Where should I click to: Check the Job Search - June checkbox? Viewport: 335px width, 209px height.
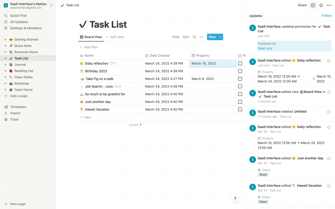(240, 87)
